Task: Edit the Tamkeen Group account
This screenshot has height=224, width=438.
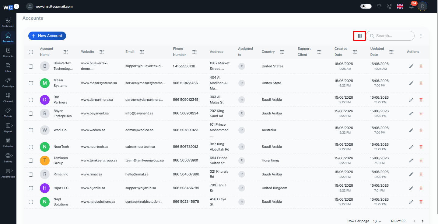Action: tap(411, 160)
